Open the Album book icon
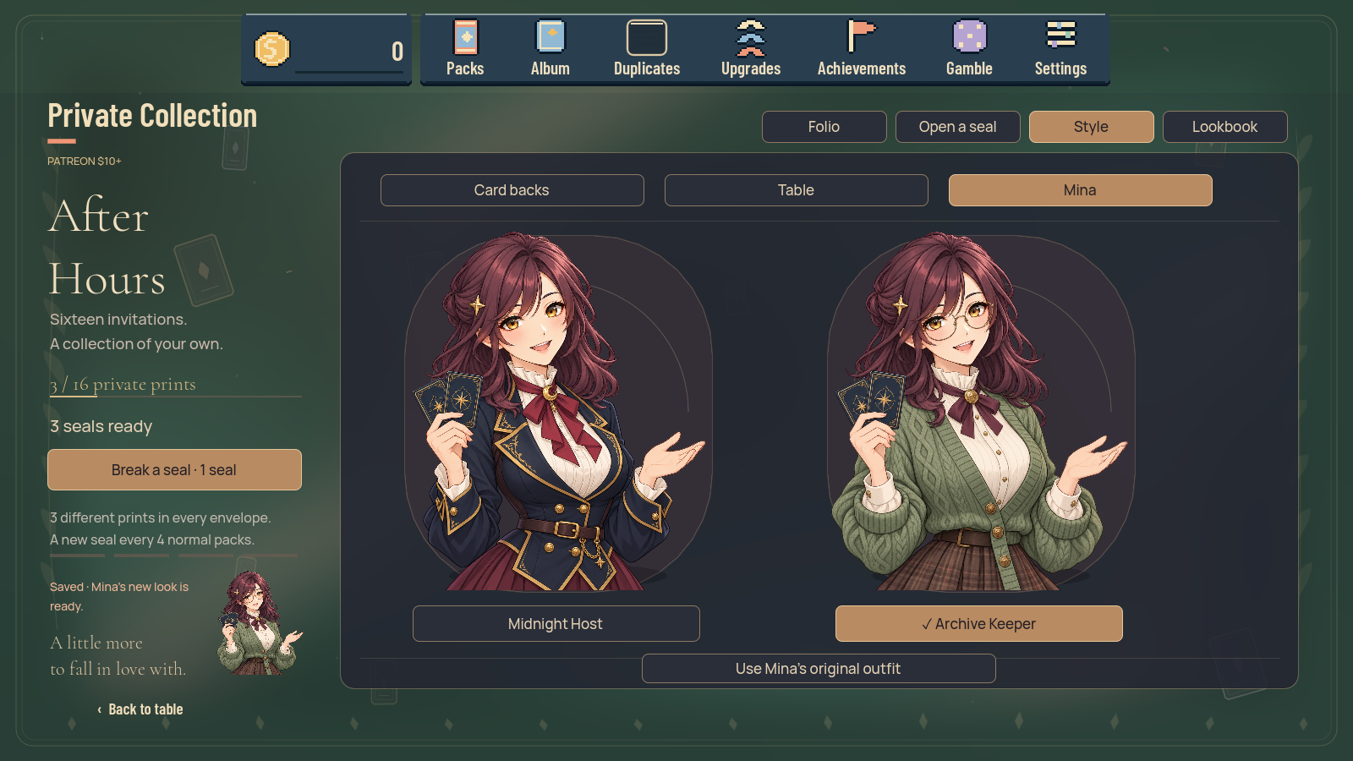This screenshot has width=1353, height=761. click(551, 38)
